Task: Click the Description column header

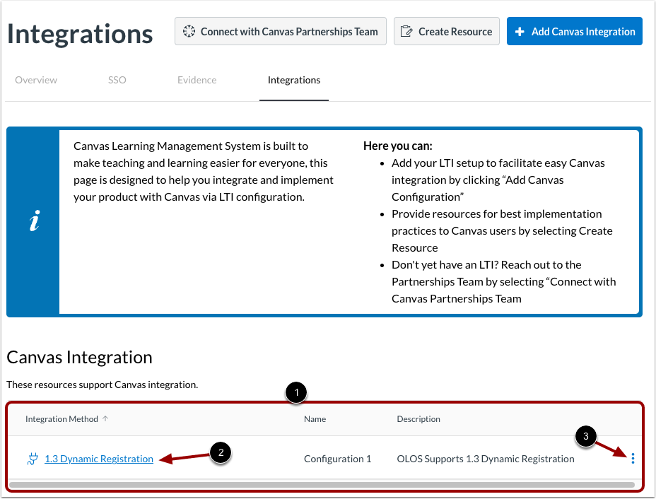Action: (x=418, y=418)
